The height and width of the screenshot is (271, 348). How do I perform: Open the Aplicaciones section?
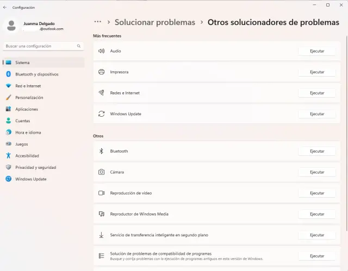(x=27, y=109)
